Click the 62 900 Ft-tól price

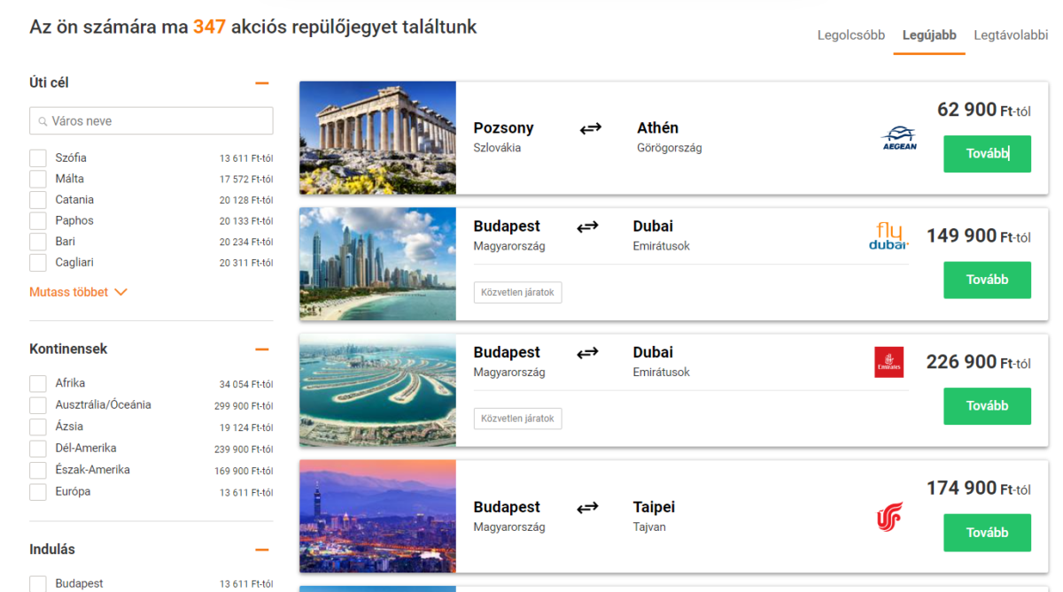pos(984,110)
